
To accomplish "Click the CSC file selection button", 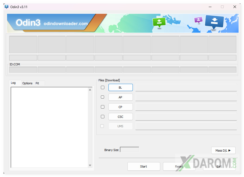I will 120,117.
